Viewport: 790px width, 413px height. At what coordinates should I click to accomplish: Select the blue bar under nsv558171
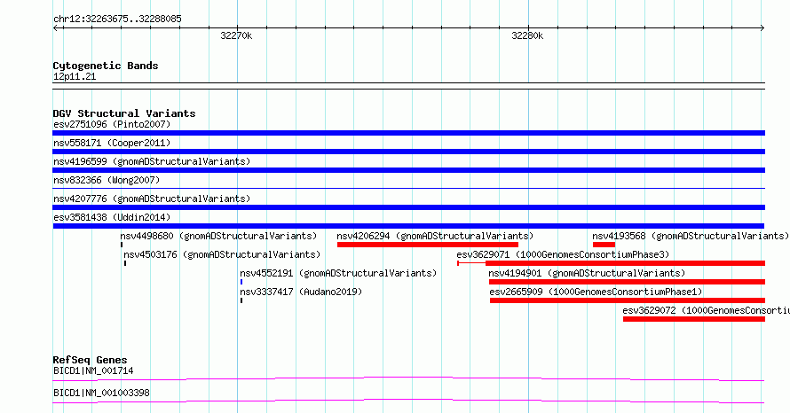(x=408, y=152)
